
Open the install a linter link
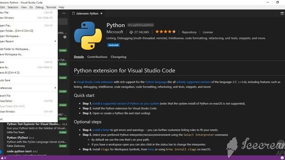(101, 130)
